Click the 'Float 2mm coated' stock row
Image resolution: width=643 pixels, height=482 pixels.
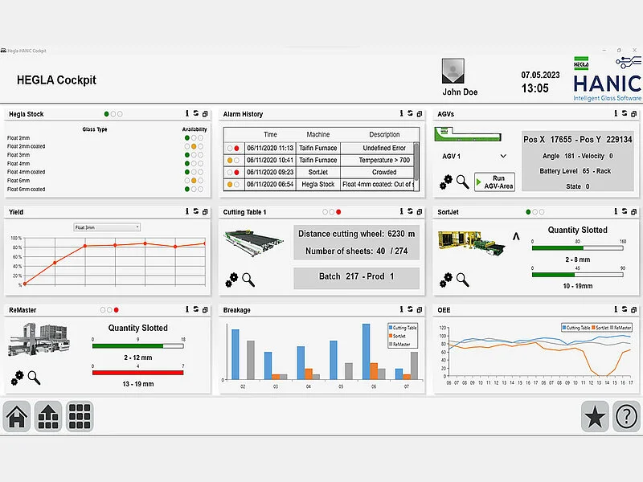[106, 146]
